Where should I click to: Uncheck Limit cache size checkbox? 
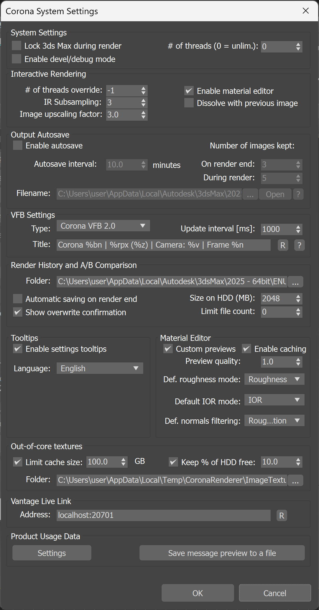click(x=18, y=462)
